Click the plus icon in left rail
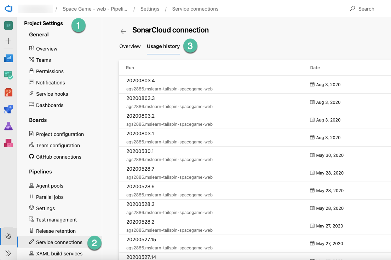 click(x=8, y=41)
